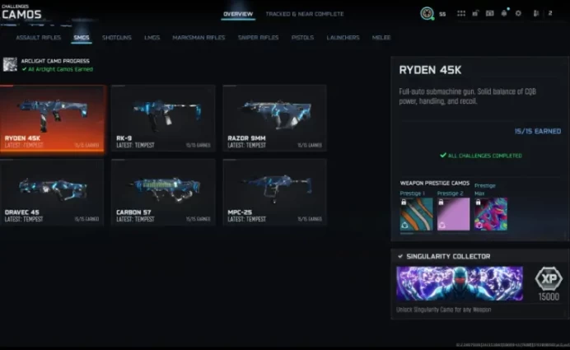Open the Singularity Collector calling card image
570x350 pixels.
(x=460, y=283)
